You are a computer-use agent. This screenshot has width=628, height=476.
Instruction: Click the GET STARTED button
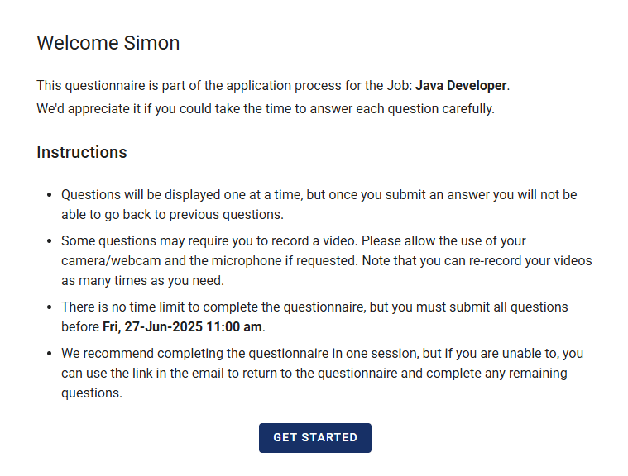tap(314, 438)
